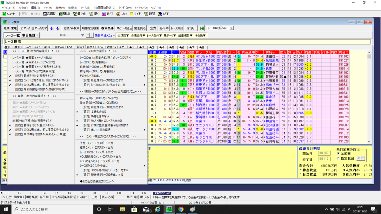Expand 馬データ▼ menu
Screen dimensions: 381x214
(x=170, y=36)
